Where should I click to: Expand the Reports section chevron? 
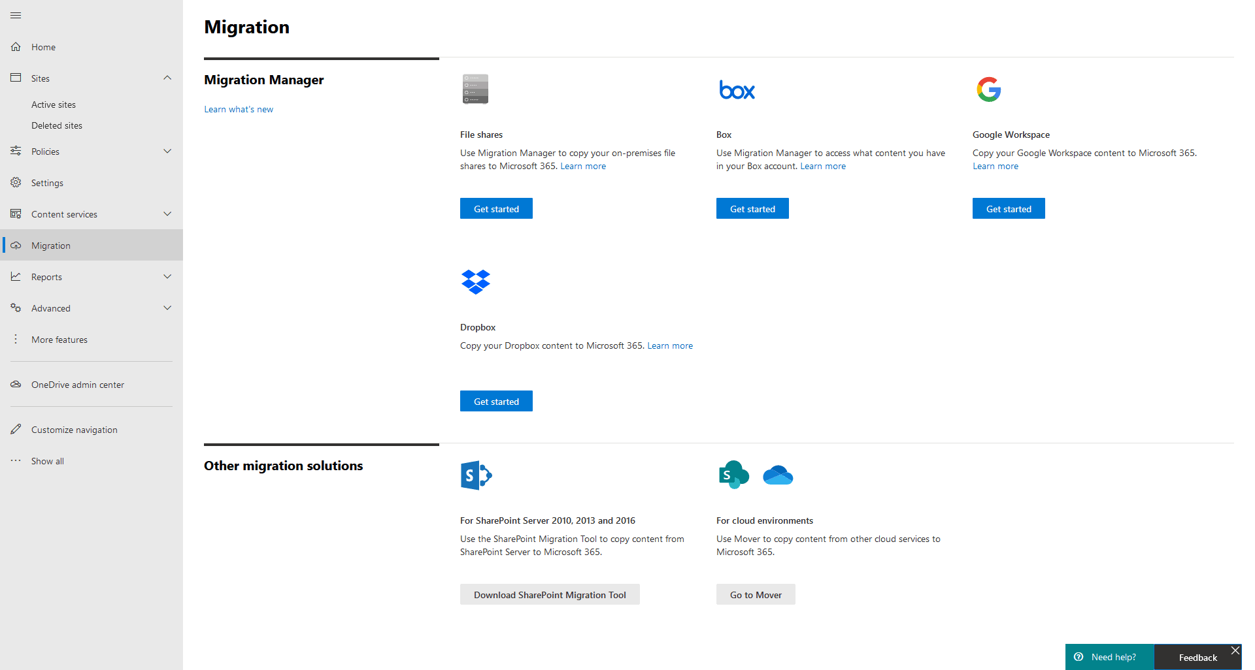[167, 276]
